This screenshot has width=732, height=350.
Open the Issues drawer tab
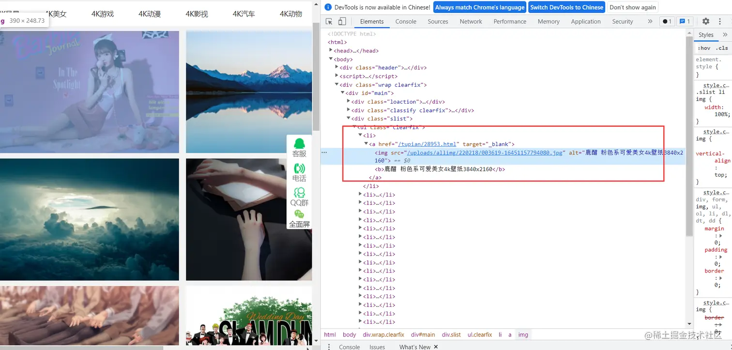pyautogui.click(x=377, y=347)
